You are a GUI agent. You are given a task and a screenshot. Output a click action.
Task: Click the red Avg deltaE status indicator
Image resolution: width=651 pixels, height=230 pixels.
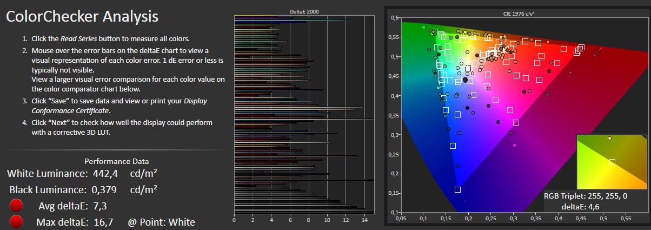[17, 206]
